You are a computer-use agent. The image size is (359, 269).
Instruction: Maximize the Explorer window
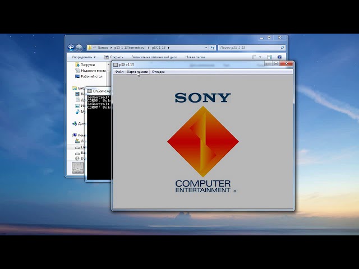(x=269, y=38)
